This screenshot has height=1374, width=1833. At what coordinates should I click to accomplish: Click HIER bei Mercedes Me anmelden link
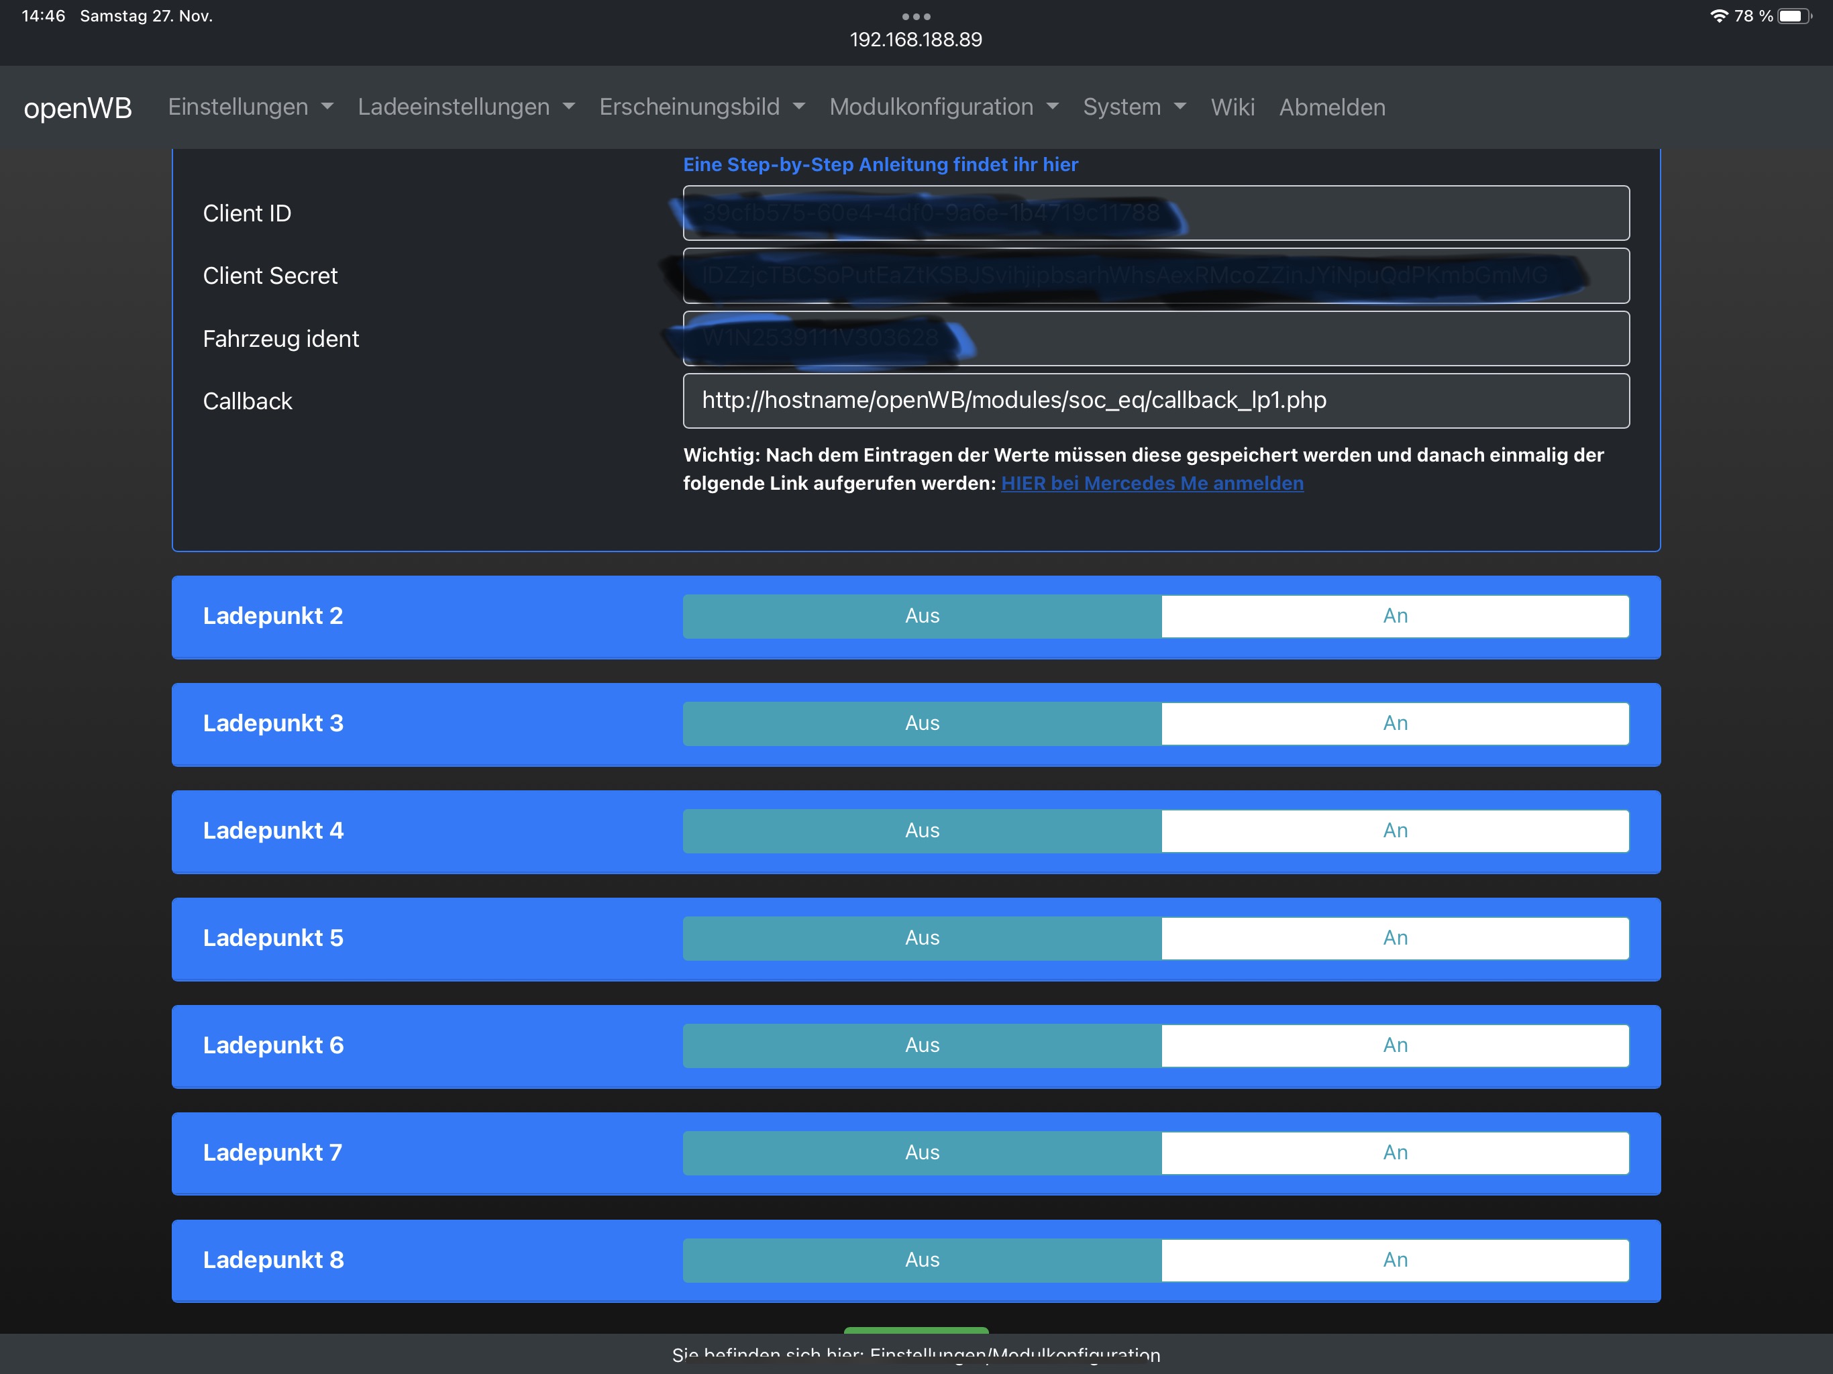1152,483
